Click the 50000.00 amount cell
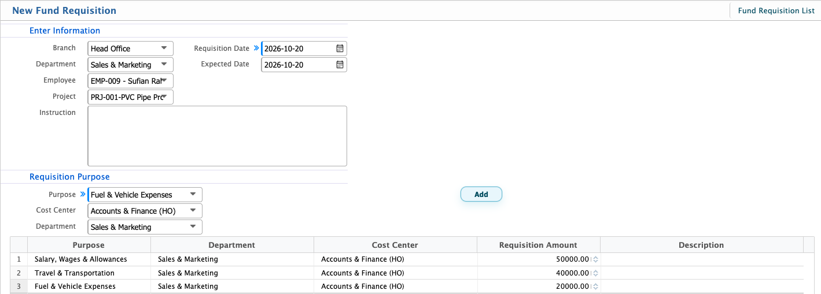 pos(539,259)
